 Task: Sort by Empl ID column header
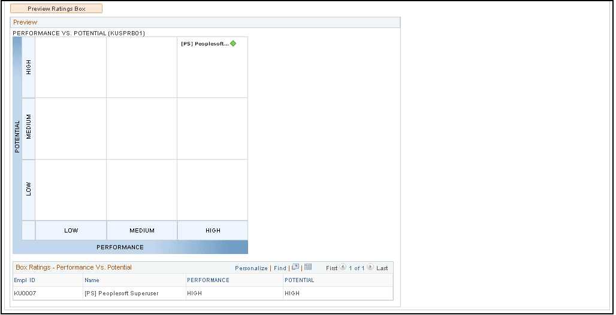(x=25, y=280)
